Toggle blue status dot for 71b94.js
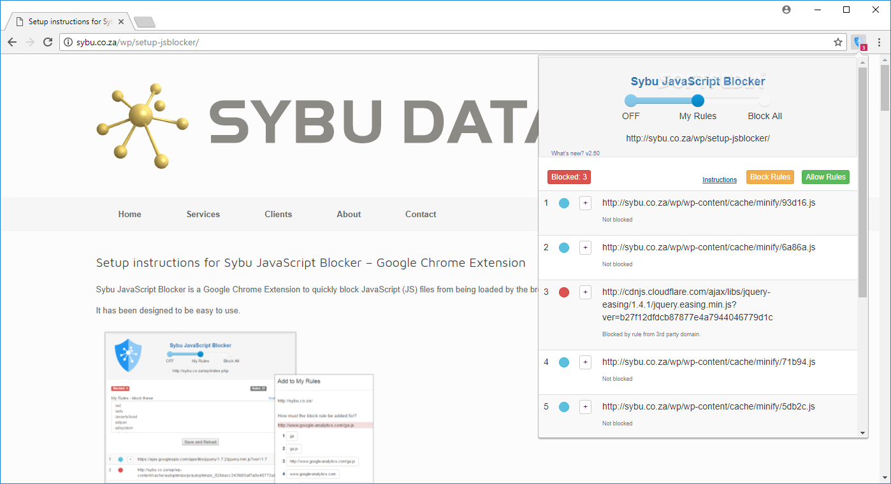 coord(564,362)
